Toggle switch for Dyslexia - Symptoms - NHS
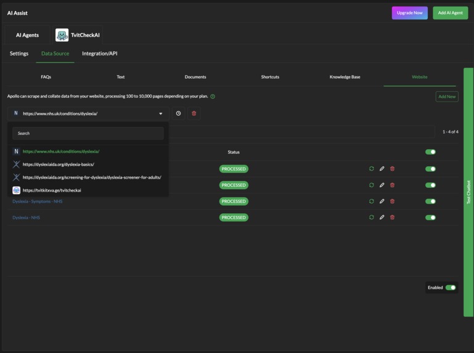Viewport: 474px width, 353px height. tap(430, 201)
